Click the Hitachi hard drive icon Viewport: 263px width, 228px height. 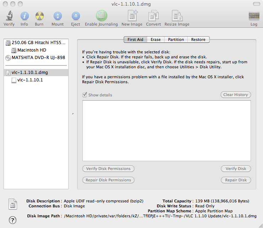pyautogui.click(x=8, y=43)
